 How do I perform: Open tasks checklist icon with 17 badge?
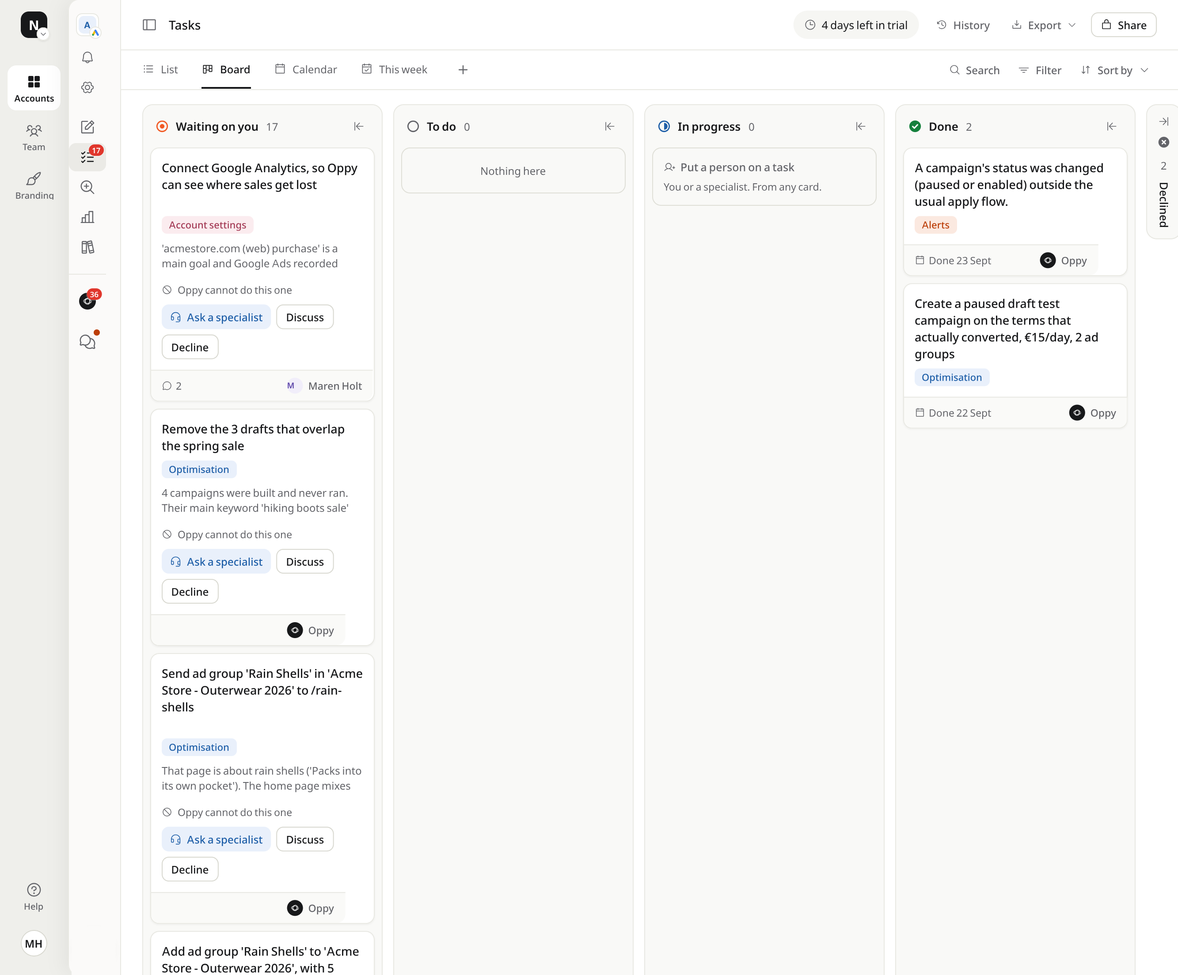point(87,157)
